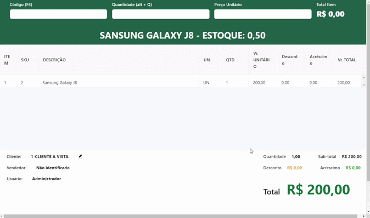Select the 'Sansung Galaxy J8' description cell

pyautogui.click(x=60, y=83)
